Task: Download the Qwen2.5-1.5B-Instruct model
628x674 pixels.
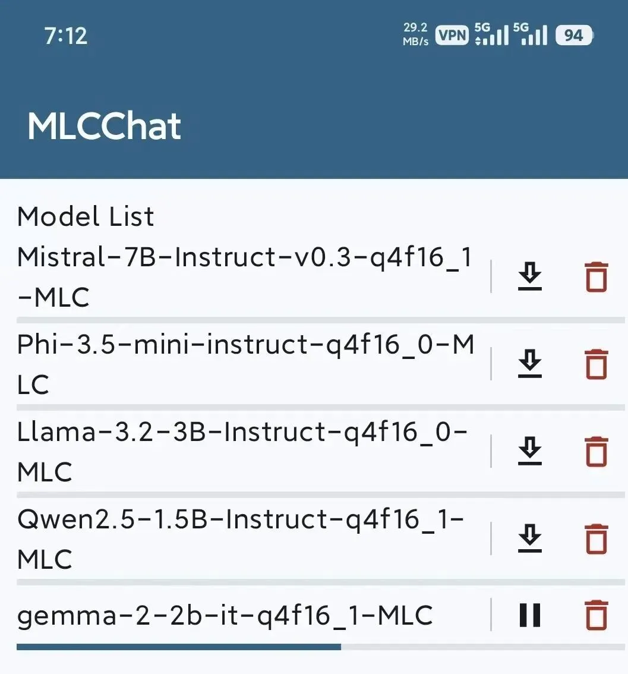Action: click(529, 538)
